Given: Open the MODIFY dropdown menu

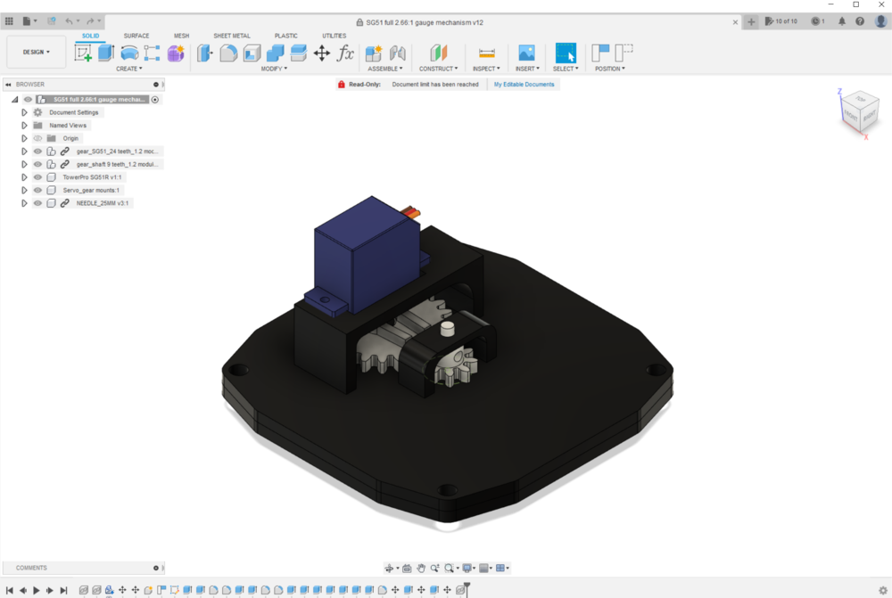Looking at the screenshot, I should pos(274,69).
